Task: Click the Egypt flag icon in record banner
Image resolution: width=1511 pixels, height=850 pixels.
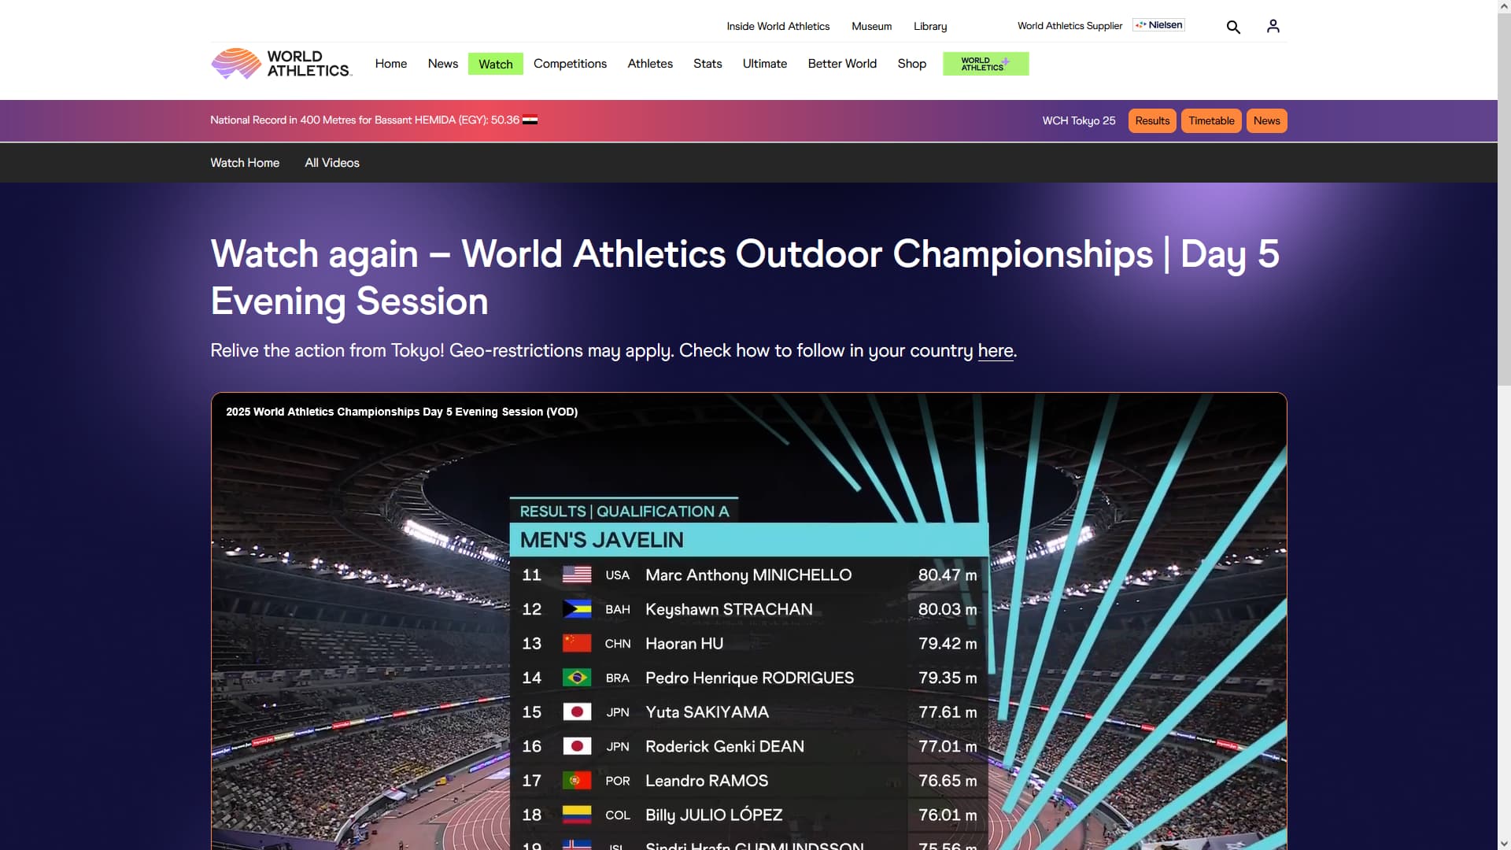Action: [x=530, y=120]
